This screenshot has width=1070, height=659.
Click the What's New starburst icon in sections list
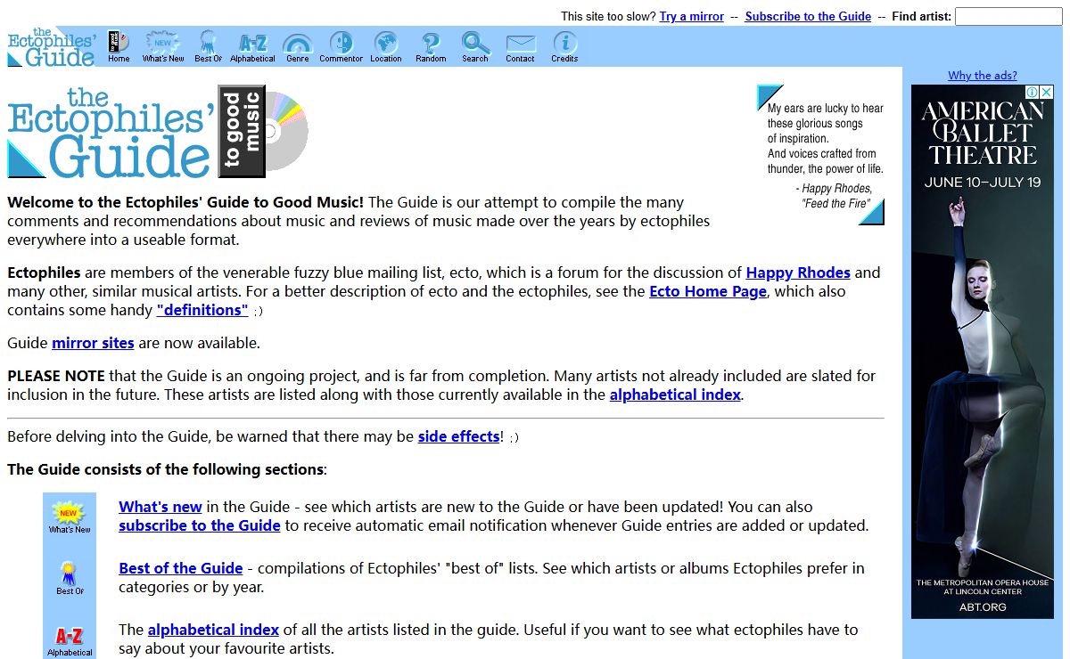click(x=70, y=517)
